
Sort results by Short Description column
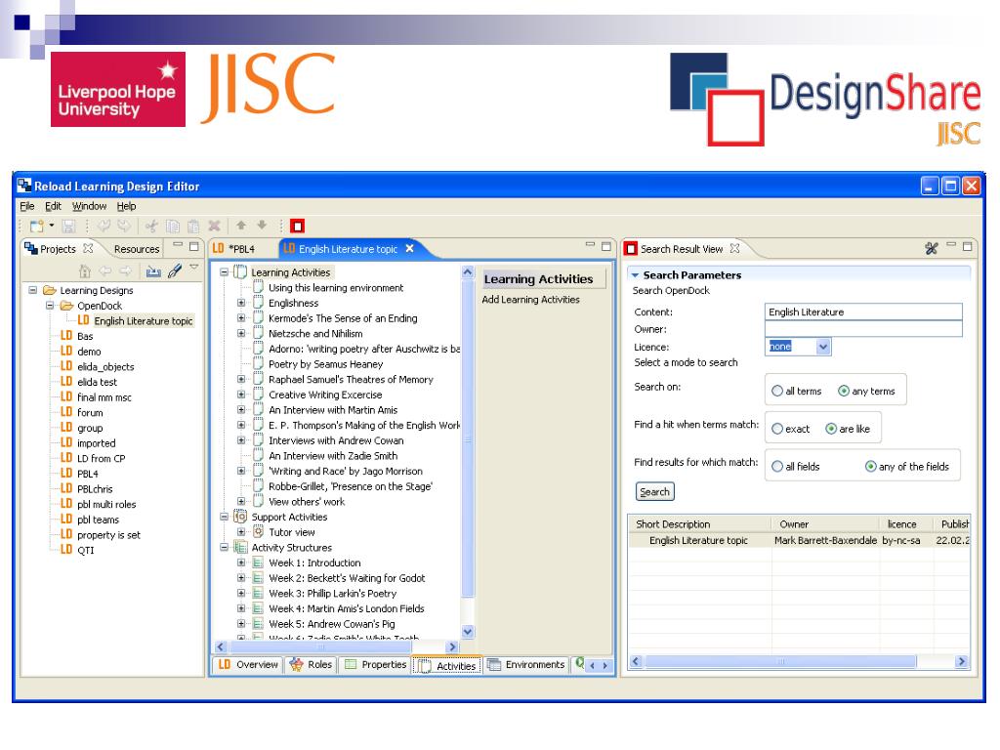click(x=699, y=523)
